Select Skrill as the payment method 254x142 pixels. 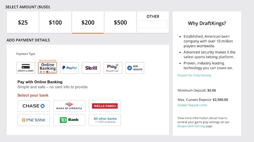[91, 68]
